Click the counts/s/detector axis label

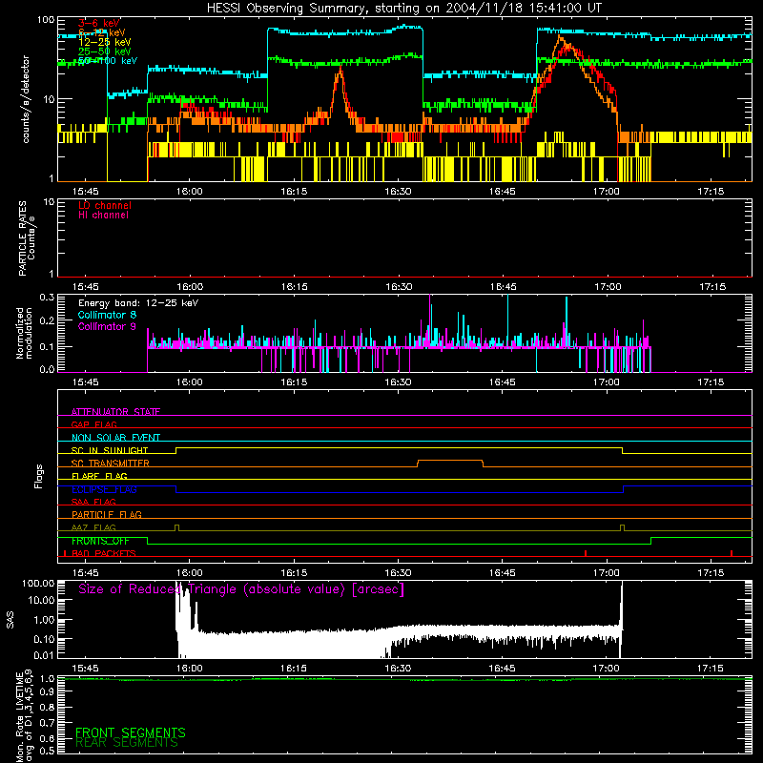[x=26, y=99]
